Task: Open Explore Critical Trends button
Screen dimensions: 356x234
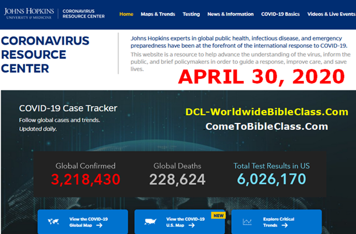Action: [x=276, y=222]
